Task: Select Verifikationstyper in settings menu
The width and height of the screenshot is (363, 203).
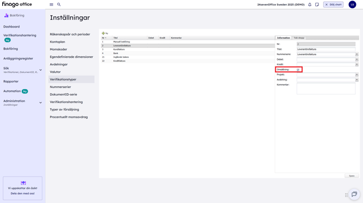Action: [72, 79]
